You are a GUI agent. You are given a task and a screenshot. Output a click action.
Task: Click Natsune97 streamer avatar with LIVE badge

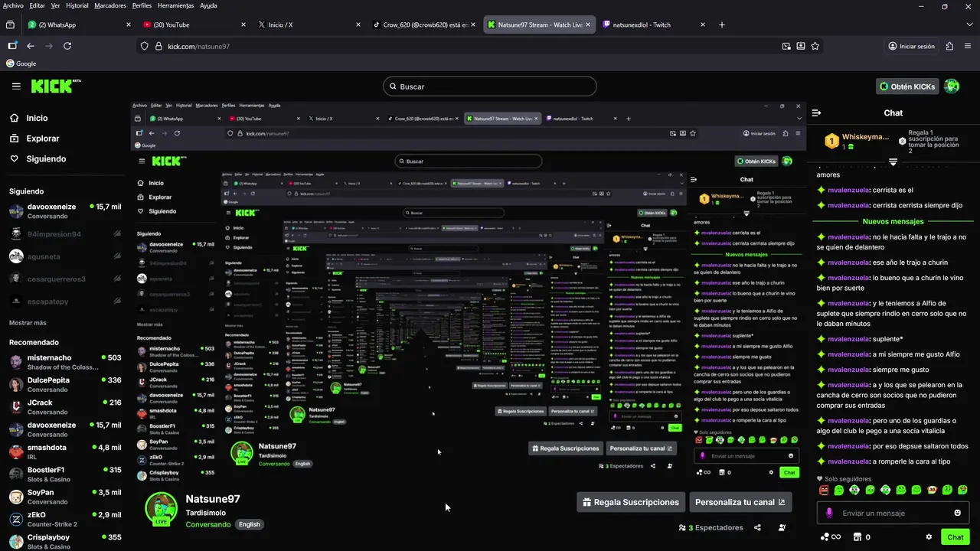tap(161, 508)
